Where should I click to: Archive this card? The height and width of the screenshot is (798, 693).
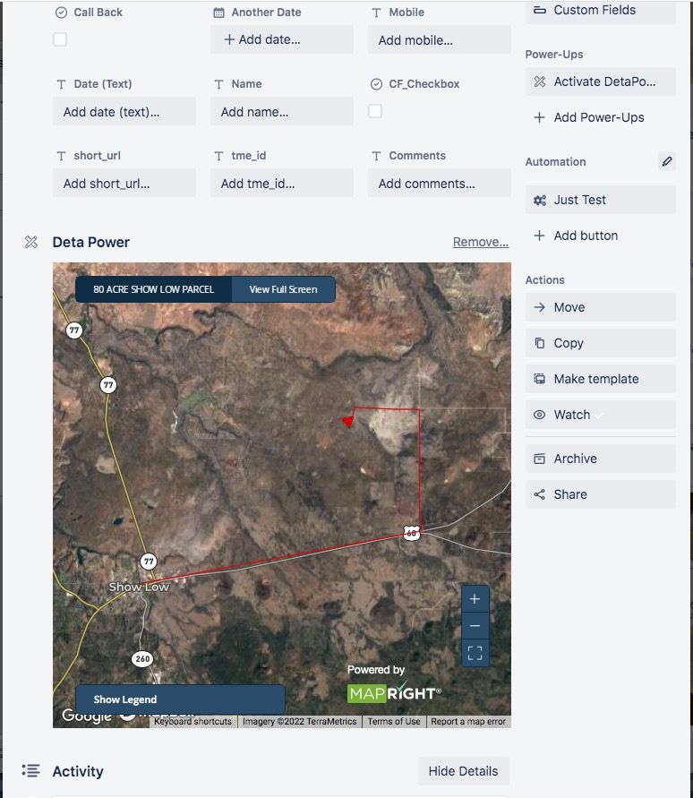(x=601, y=459)
